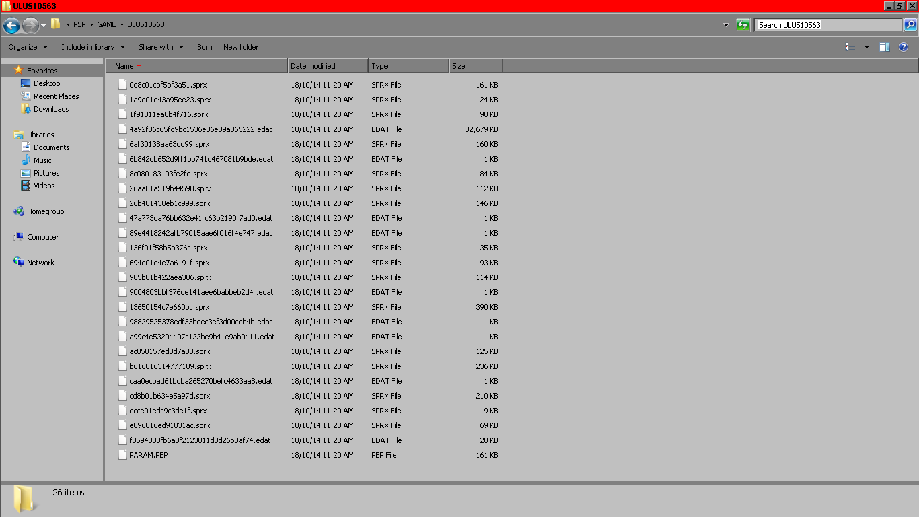Open the Downloads folder in Favorites
Image resolution: width=919 pixels, height=517 pixels.
point(51,109)
